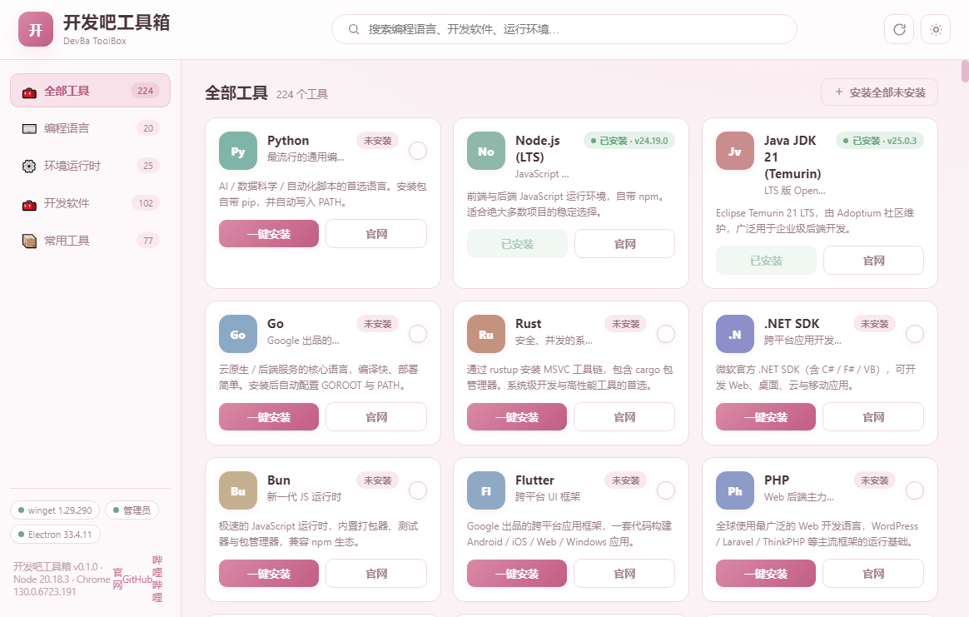Click 一键安装 for Flutter
Image resolution: width=969 pixels, height=617 pixels.
(x=517, y=573)
